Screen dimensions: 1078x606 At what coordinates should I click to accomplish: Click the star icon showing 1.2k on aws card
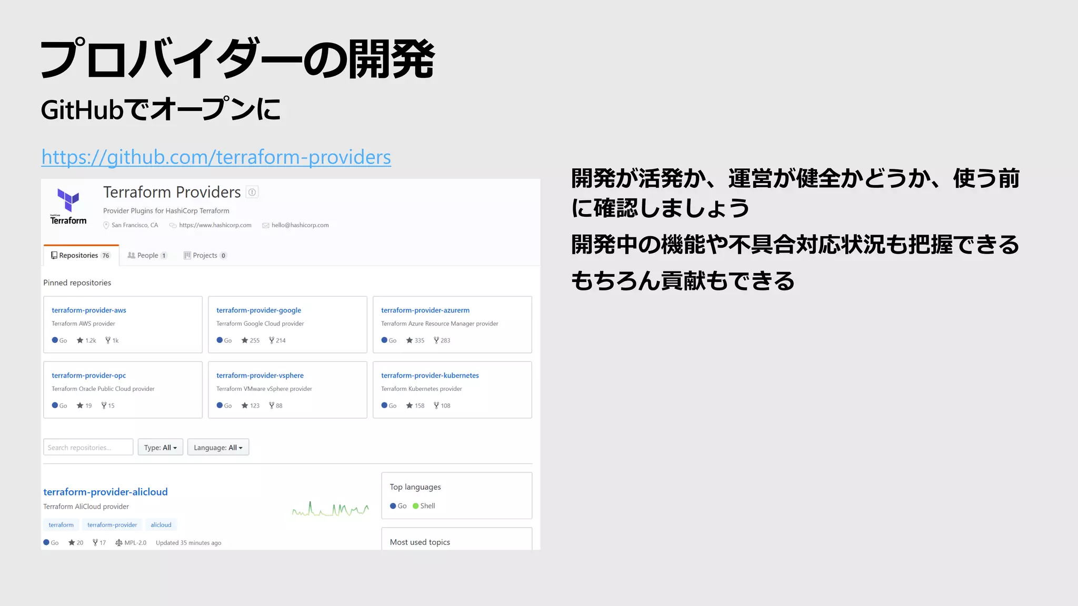coord(80,340)
